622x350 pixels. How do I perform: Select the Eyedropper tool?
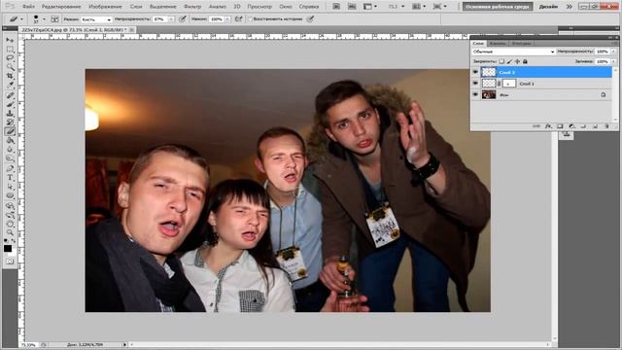pyautogui.click(x=10, y=84)
